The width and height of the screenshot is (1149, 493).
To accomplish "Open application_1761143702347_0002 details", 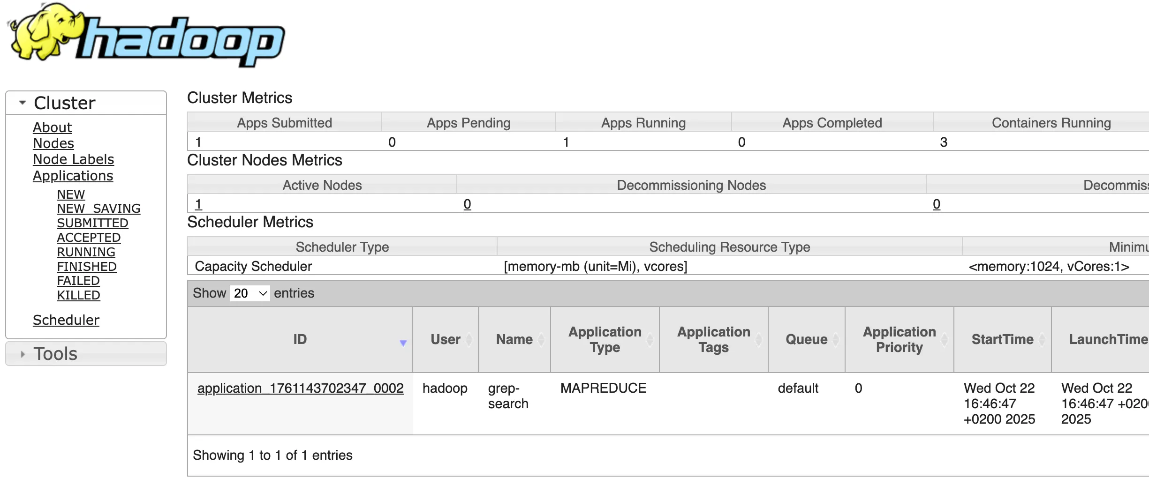I will 300,388.
